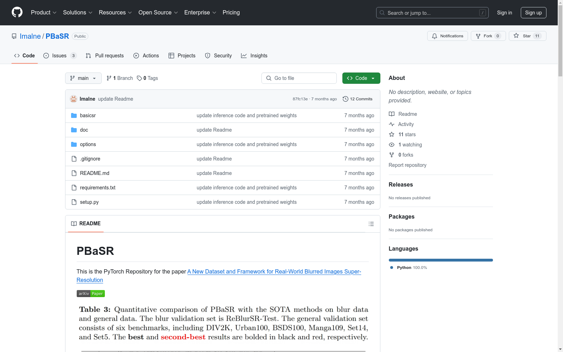The height and width of the screenshot is (352, 563).
Task: Open setup.py file name
Action: [x=89, y=202]
